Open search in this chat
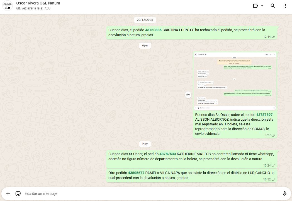Image resolution: width=292 pixels, height=201 pixels. point(273,6)
